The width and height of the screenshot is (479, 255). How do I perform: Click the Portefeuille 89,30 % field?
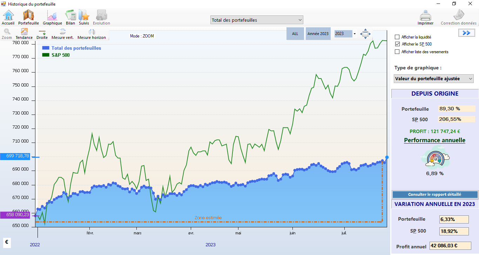click(457, 109)
